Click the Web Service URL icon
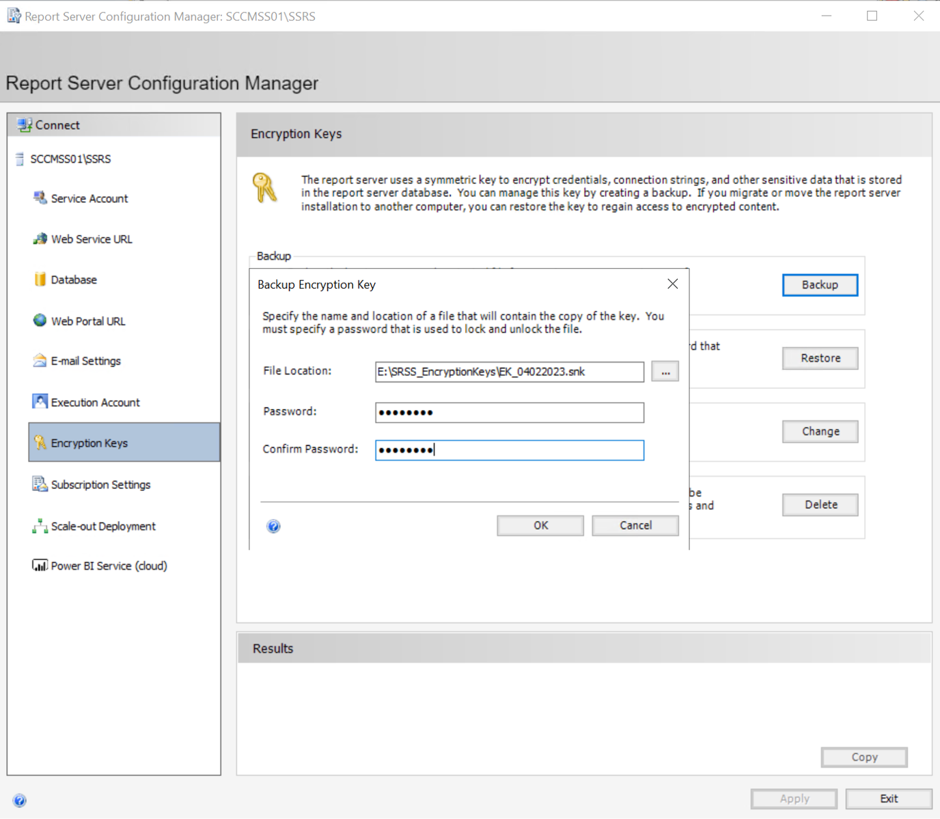Screen dimensions: 940x819 [x=40, y=239]
